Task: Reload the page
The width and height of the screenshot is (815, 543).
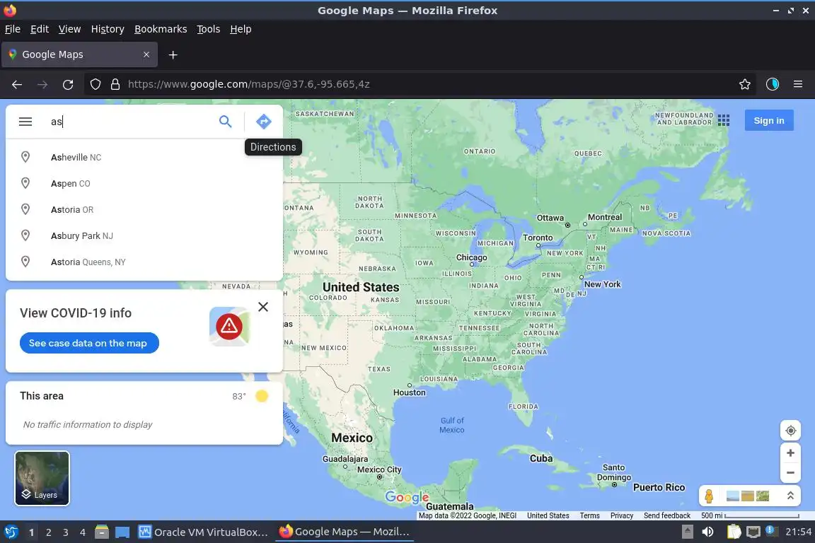Action: (68, 84)
